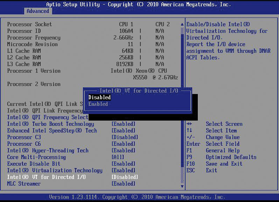Click the Processor Frequency label
279x202 pixels.
[x=34, y=38]
